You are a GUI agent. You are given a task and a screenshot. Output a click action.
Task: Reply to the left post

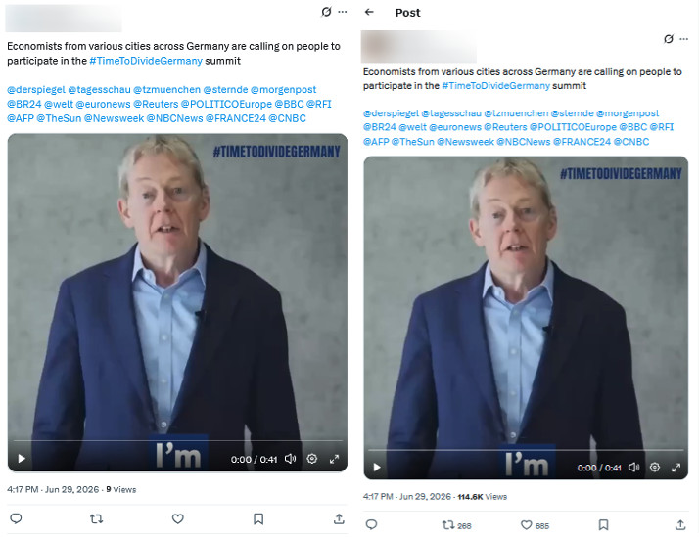click(x=16, y=518)
